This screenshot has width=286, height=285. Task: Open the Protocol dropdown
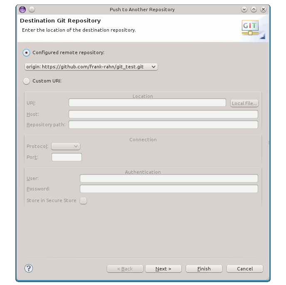[66, 146]
